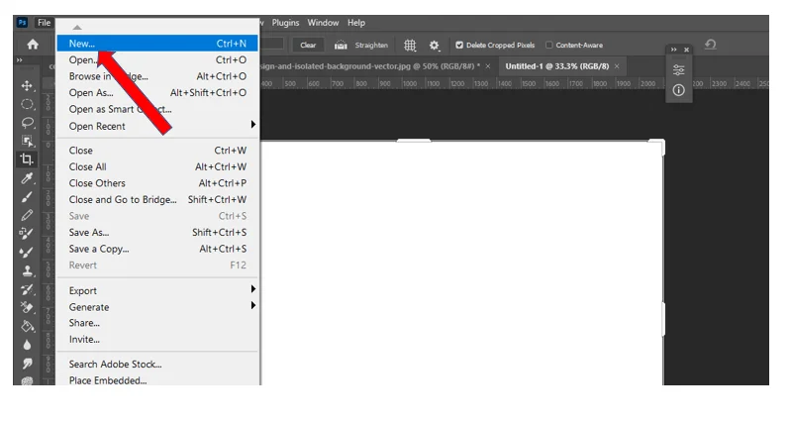Screen dimensions: 791x423
Task: Choose Invite... from the File menu
Action: click(157, 339)
